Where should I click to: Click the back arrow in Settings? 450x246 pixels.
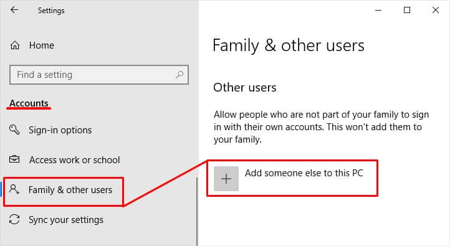(x=14, y=10)
